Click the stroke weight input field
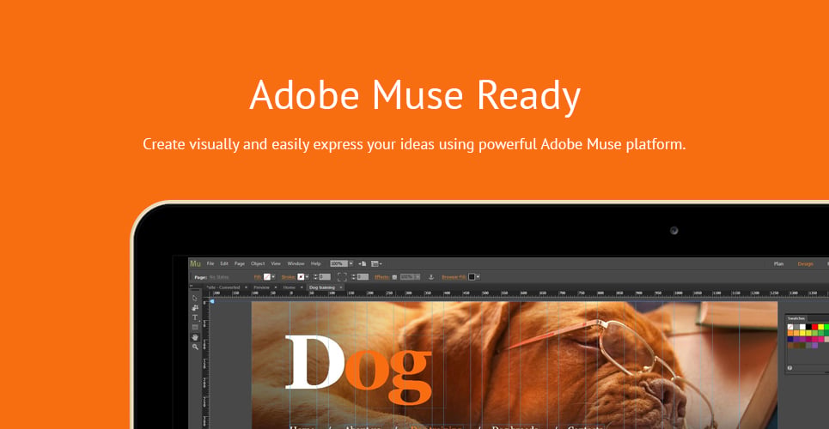829x429 pixels. (325, 277)
